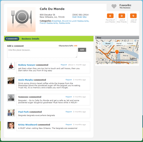Report Paul Park's comment
143x142 pixels.
[x=69, y=112]
